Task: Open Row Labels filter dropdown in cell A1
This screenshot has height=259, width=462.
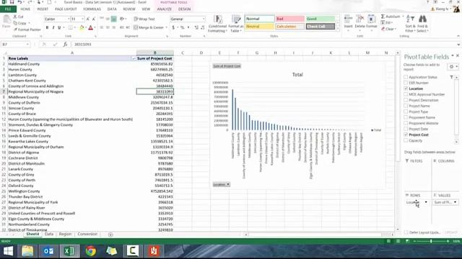Action: tap(134, 58)
